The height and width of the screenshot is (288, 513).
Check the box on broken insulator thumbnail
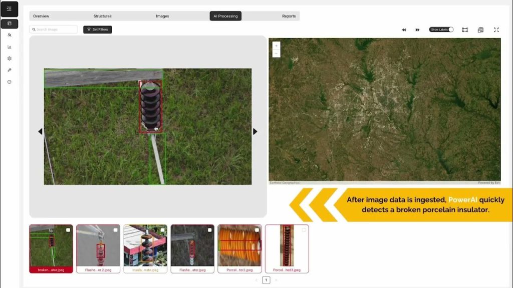pyautogui.click(x=68, y=230)
